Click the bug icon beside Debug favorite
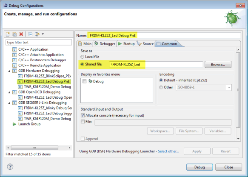 [x=90, y=81]
